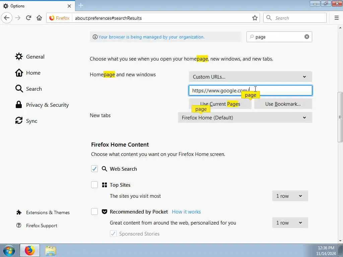Image resolution: width=343 pixels, height=257 pixels.
Task: Open the home page via toolbar house icon
Action: click(39, 18)
